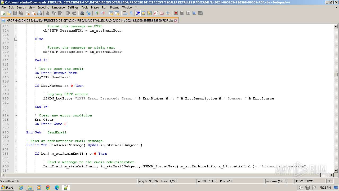Screen dimensions: 339x191
Task: Toggle the indent guide toolbar button
Action: coord(137,13)
